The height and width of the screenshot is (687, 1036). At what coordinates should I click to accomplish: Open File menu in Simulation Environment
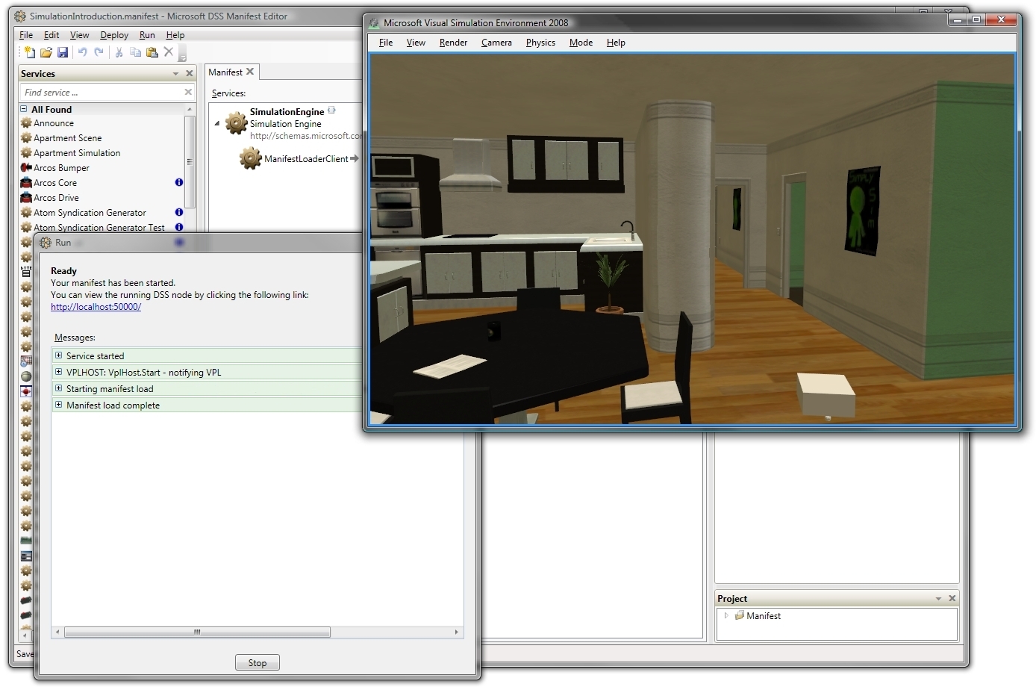pyautogui.click(x=386, y=43)
